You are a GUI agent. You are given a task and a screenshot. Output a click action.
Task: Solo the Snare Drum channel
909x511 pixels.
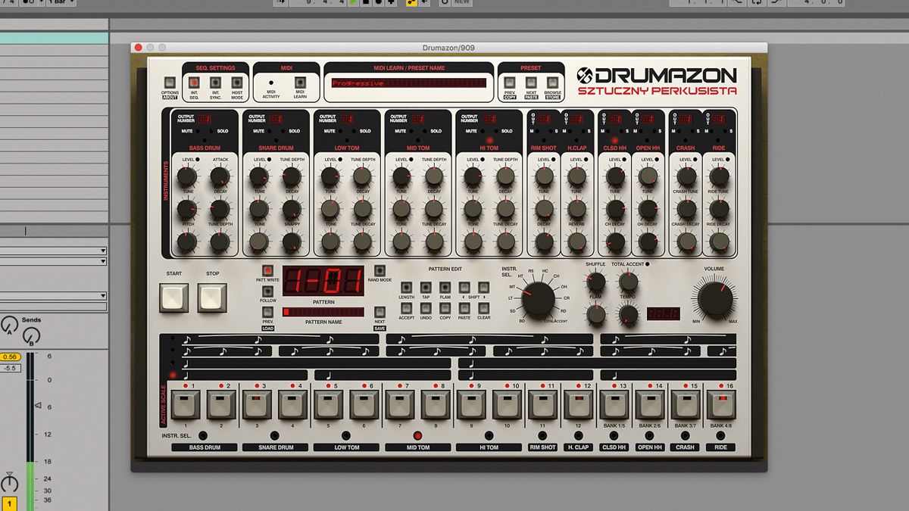click(x=283, y=130)
